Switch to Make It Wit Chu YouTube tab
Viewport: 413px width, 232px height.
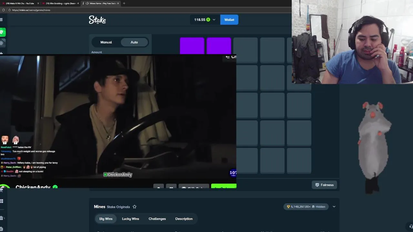coord(19,3)
